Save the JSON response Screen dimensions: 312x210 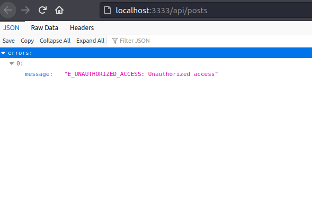[8, 41]
